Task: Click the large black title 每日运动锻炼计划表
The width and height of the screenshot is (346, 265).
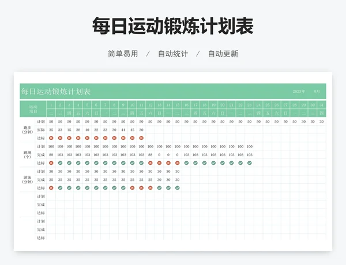Action: pos(173,26)
